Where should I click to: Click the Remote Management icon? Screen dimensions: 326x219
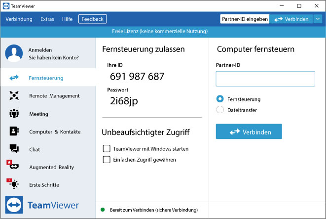click(14, 95)
